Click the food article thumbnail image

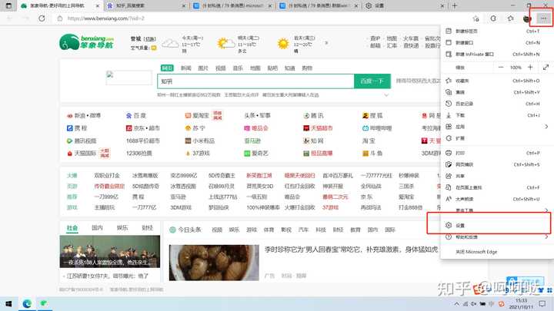[214, 263]
